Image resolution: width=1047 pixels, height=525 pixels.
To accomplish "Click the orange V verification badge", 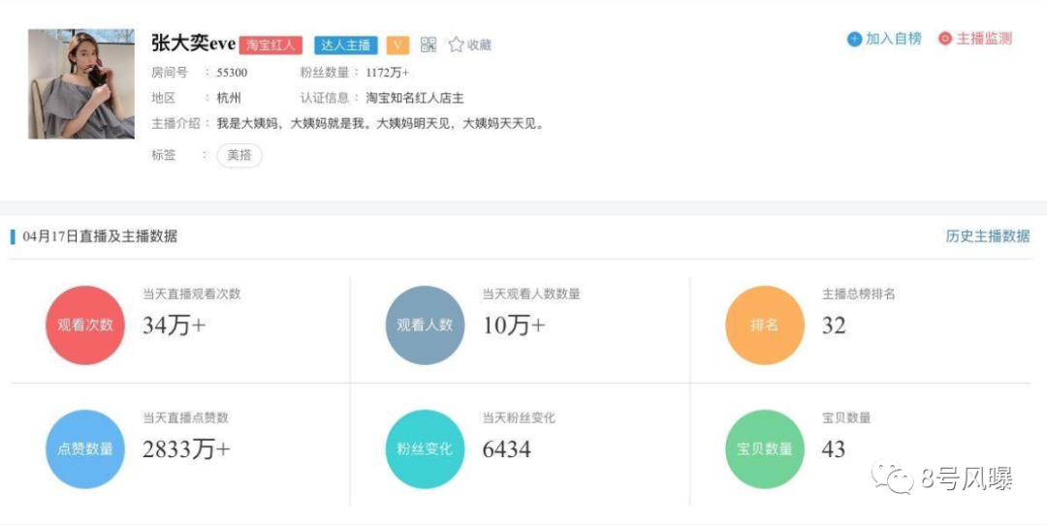I will click(398, 45).
